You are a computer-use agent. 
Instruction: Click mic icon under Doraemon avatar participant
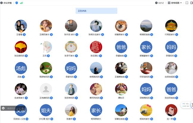[x=76, y=56]
